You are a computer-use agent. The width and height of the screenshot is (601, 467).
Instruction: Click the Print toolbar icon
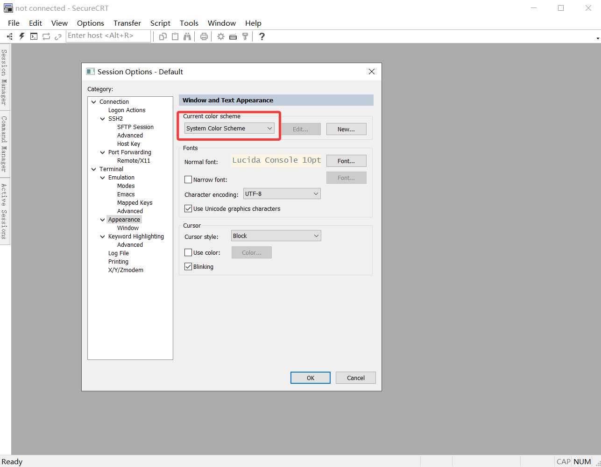point(204,36)
